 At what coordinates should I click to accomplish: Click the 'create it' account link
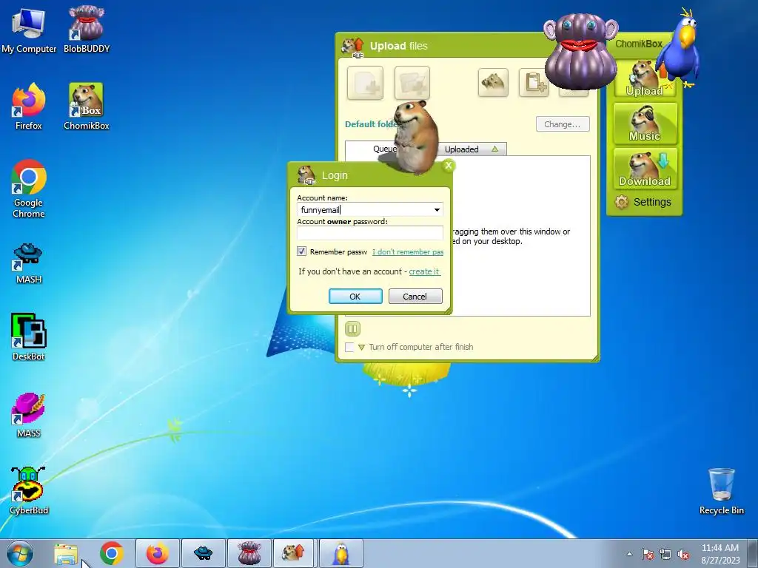pyautogui.click(x=424, y=271)
